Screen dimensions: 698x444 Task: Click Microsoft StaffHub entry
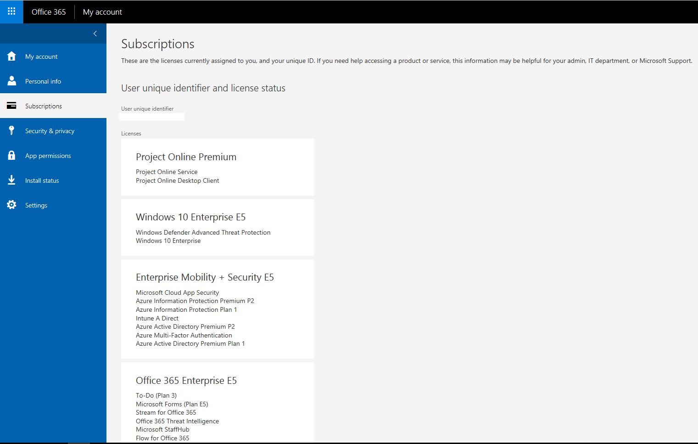[x=162, y=429]
